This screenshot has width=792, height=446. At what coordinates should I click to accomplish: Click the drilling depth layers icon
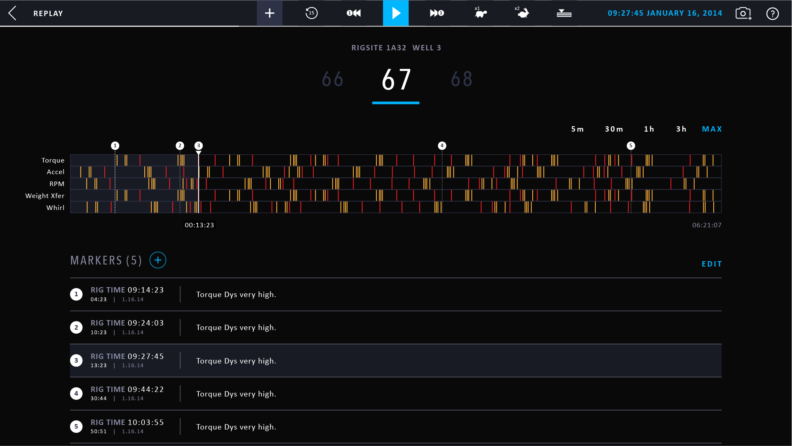click(564, 13)
